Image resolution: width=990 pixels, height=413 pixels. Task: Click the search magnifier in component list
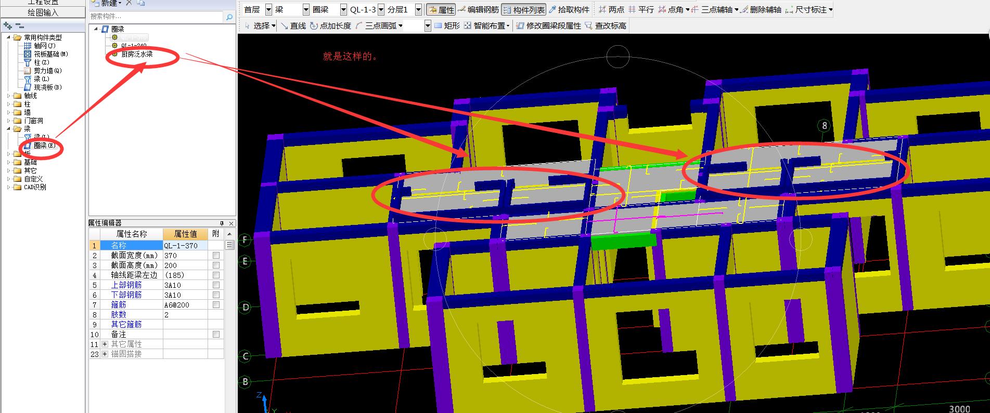coord(229,17)
